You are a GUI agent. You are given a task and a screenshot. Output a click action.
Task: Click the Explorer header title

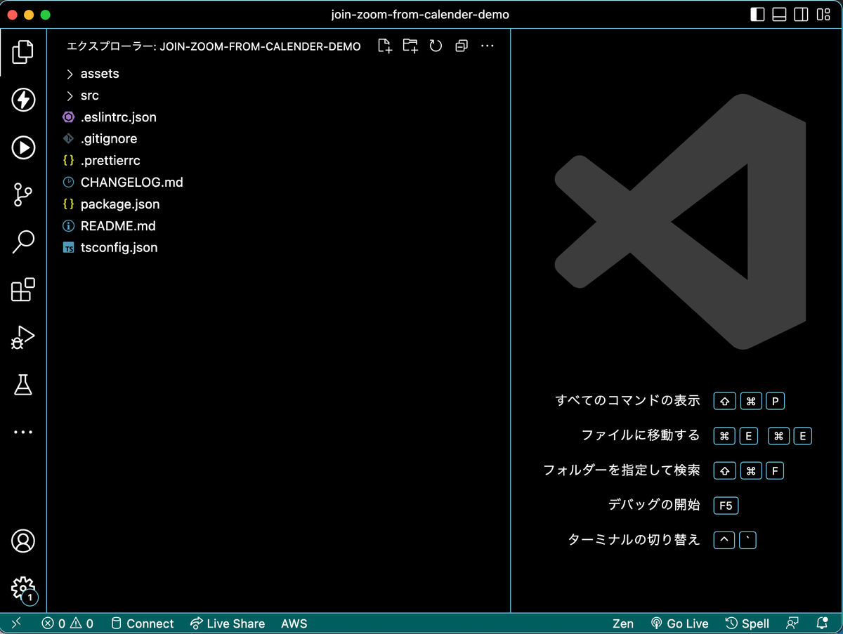[214, 46]
